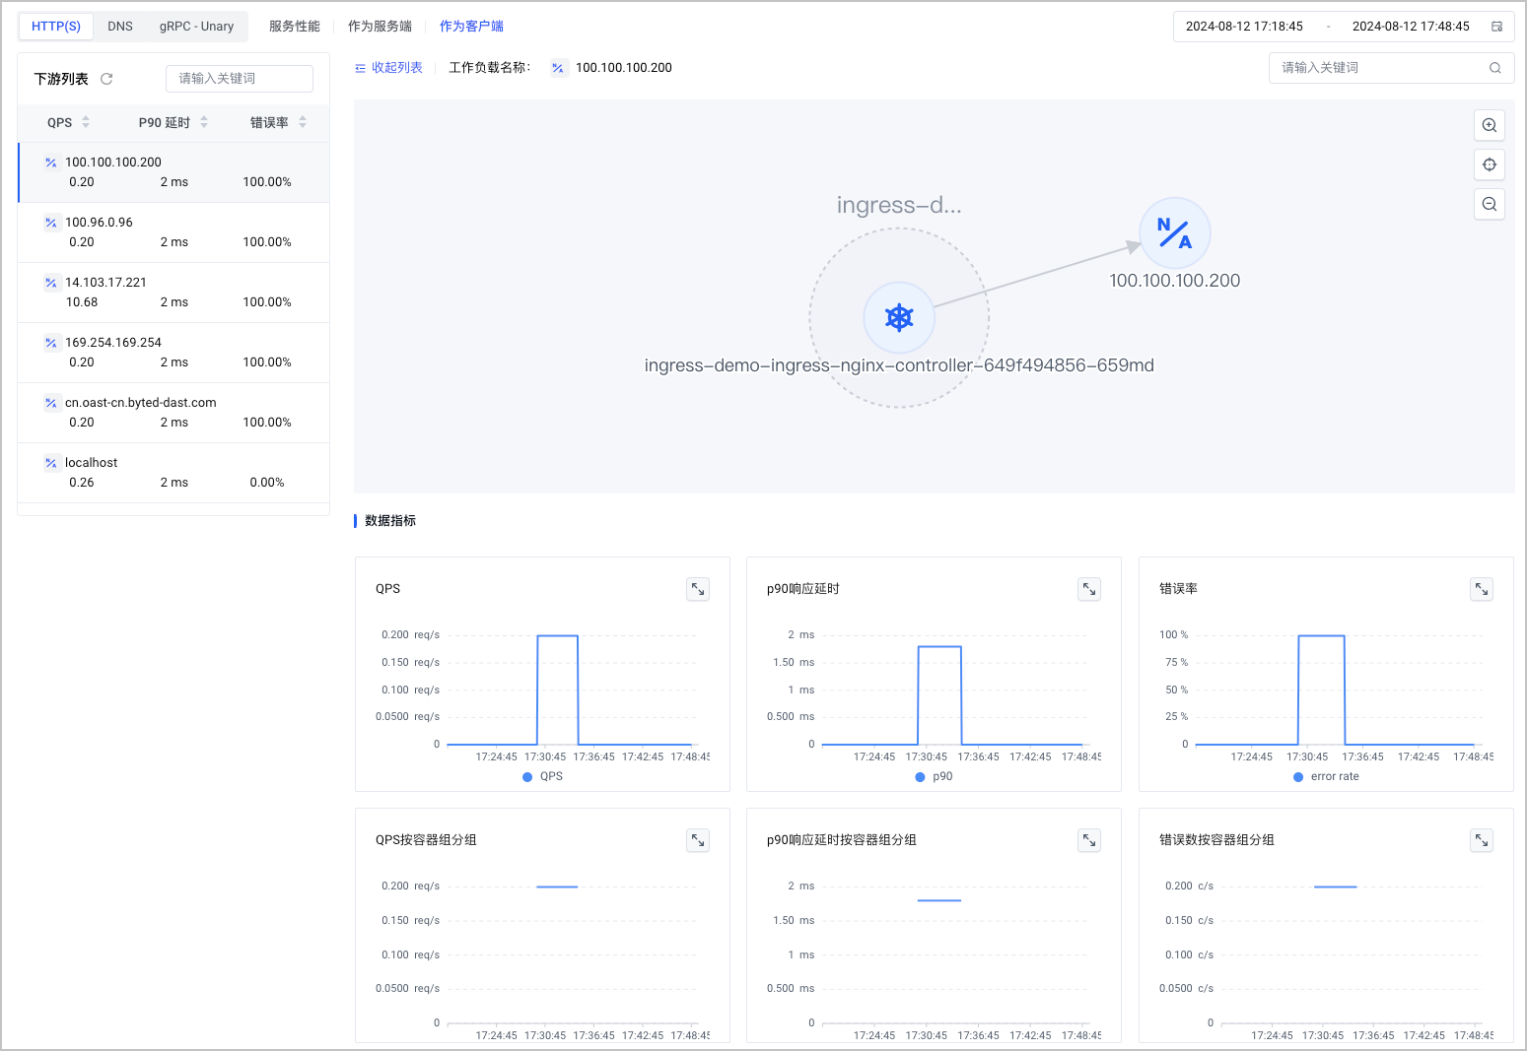Screen dimensions: 1527x1051
Task: Open the calendar date picker icon
Action: coord(1496,27)
